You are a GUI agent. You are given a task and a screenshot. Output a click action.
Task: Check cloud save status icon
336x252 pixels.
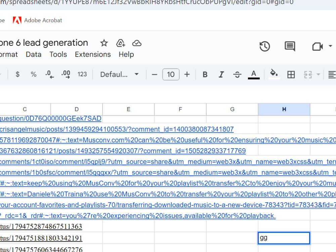(x=137, y=43)
